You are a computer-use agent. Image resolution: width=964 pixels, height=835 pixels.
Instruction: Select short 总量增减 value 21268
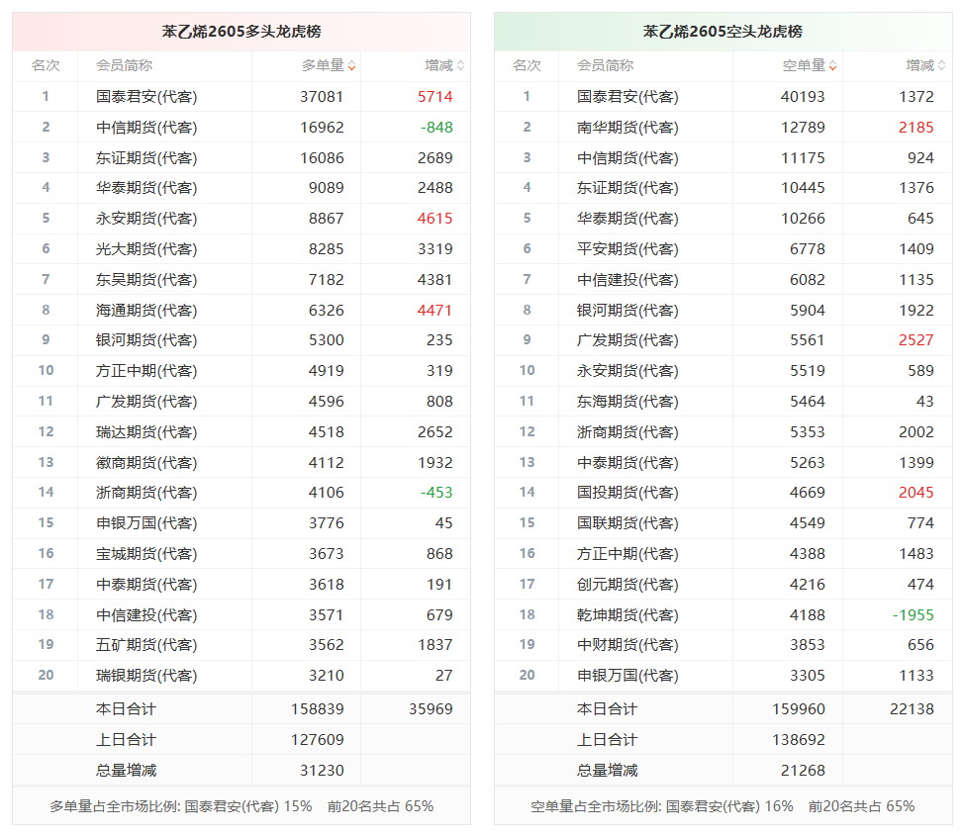pos(803,771)
